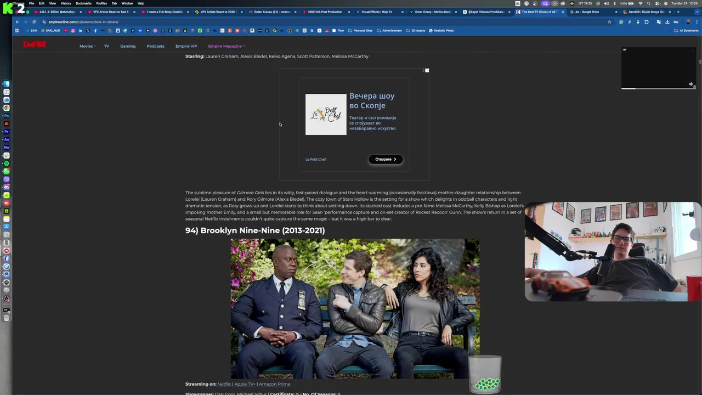702x395 pixels.
Task: Open the Instagram bookmark icon
Action: [73, 30]
